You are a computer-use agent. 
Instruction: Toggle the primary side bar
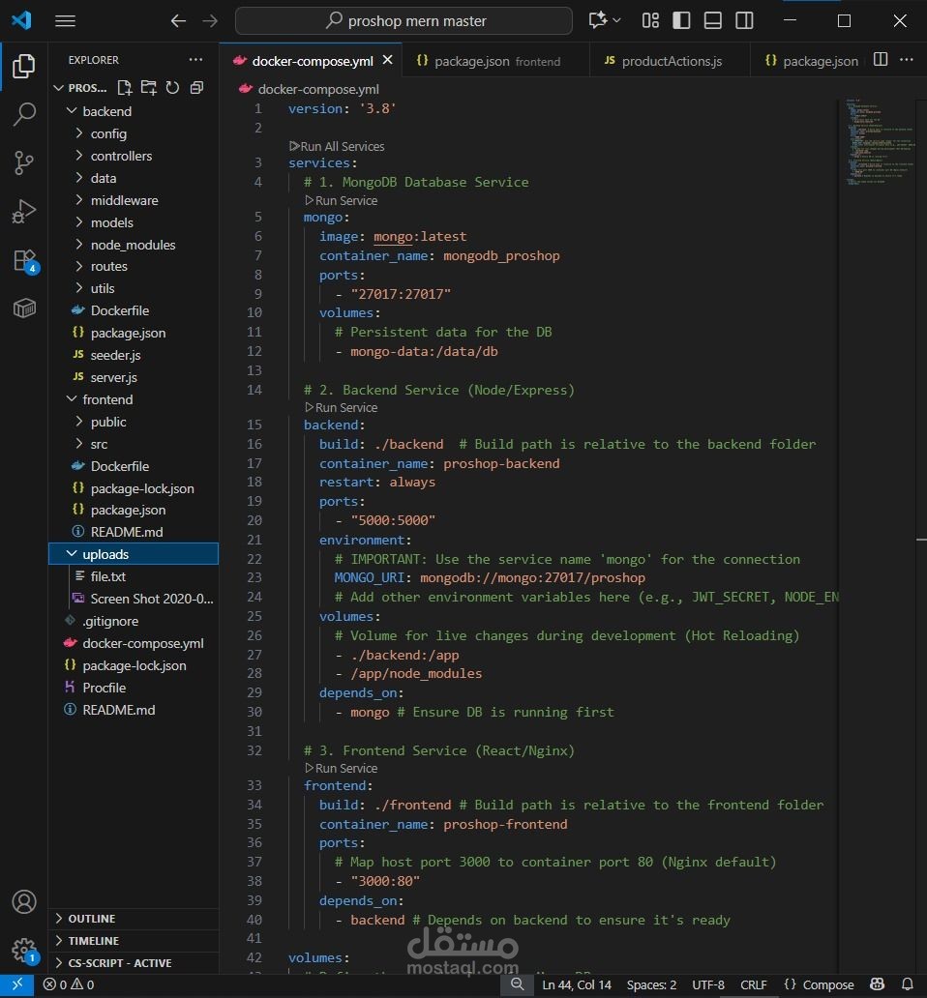point(681,20)
